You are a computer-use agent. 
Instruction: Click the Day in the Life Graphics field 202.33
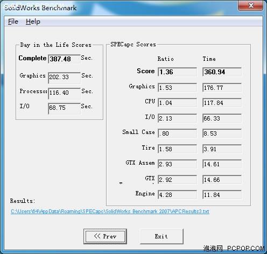(x=64, y=78)
